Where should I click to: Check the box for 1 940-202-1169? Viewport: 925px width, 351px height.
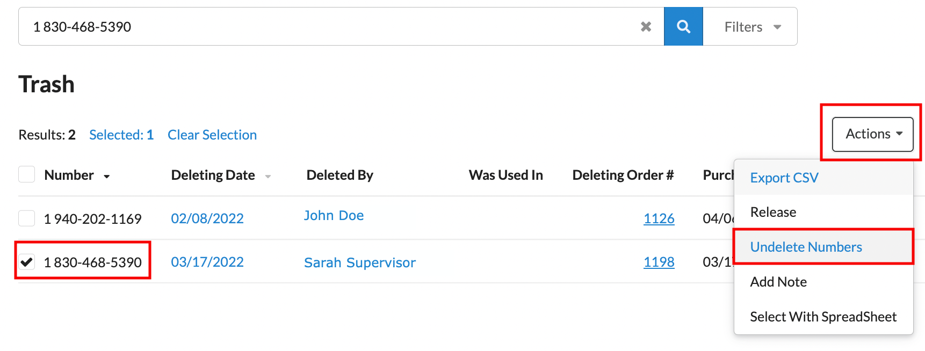[x=27, y=218]
